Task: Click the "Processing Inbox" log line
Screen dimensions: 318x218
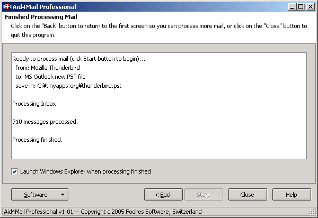Action: [34, 104]
